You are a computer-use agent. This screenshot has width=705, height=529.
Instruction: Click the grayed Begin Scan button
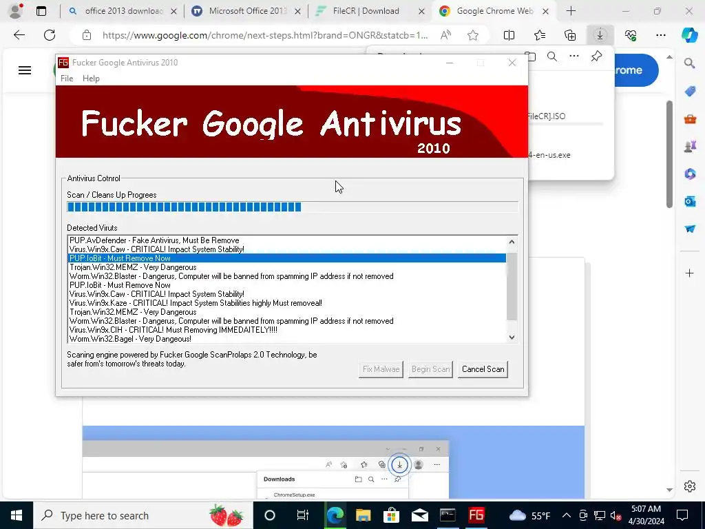click(430, 369)
